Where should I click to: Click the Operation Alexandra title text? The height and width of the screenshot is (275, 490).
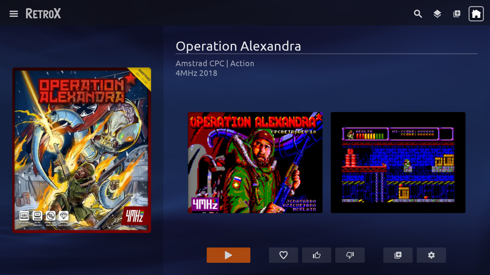(238, 46)
